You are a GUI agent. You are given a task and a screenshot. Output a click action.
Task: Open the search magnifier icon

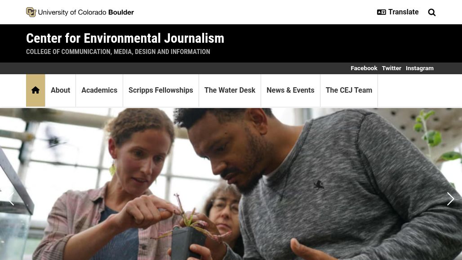click(x=431, y=13)
